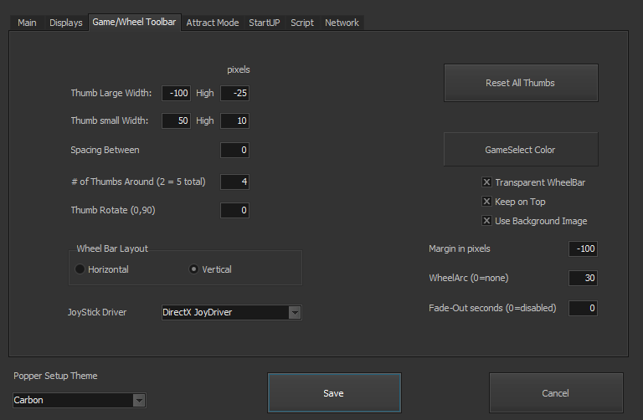Select the Script tab
Image resolution: width=643 pixels, height=420 pixels.
tap(302, 23)
